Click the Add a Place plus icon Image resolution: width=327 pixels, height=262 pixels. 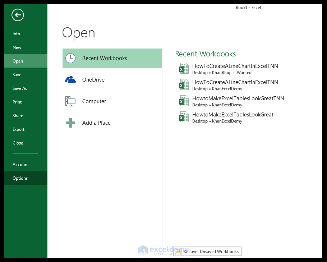[x=70, y=123]
